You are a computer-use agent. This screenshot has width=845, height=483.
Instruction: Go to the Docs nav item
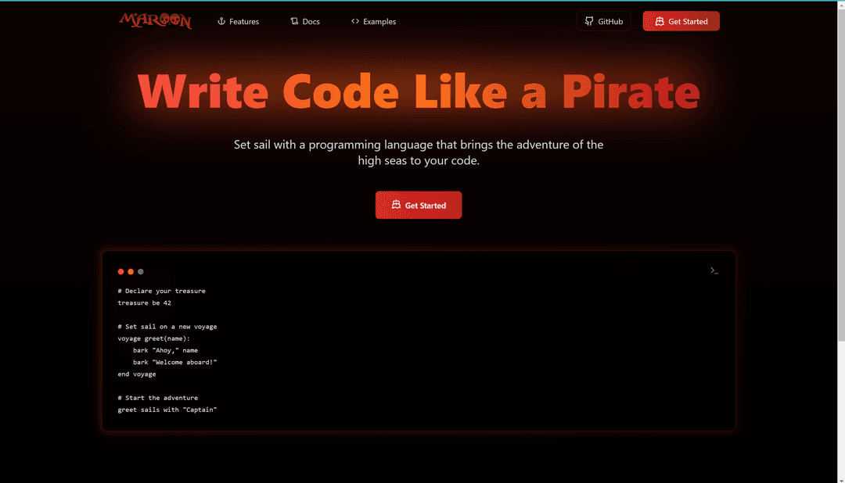(311, 22)
